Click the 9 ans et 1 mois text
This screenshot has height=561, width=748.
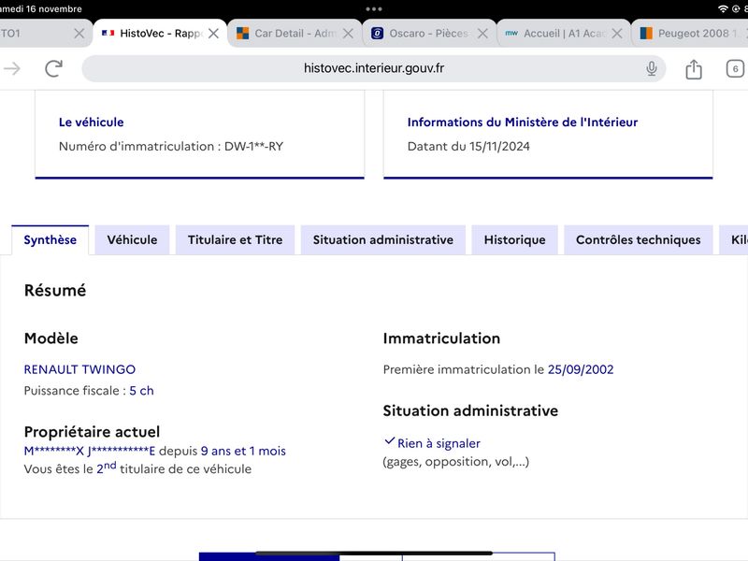[243, 451]
